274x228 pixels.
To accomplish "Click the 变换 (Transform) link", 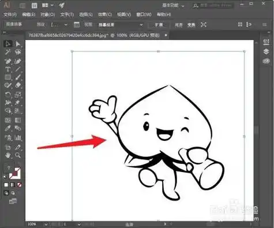I will (x=192, y=25).
